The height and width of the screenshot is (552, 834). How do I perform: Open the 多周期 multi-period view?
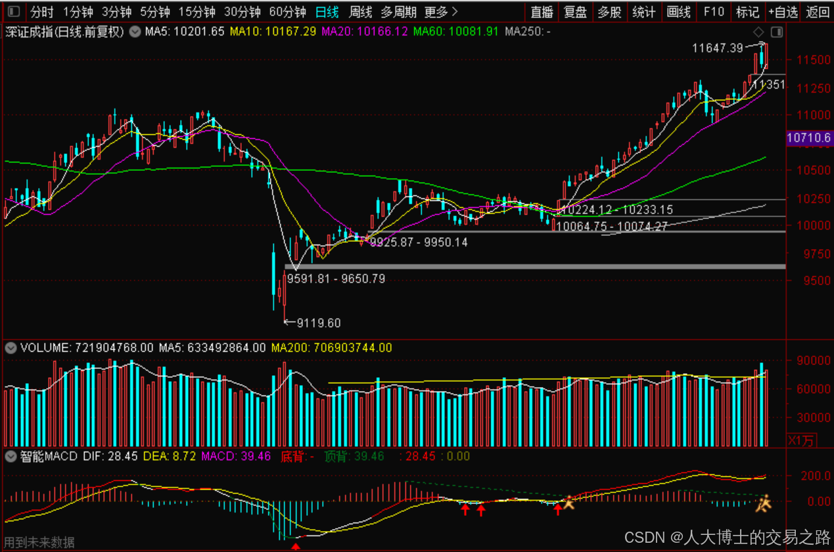coord(398,12)
